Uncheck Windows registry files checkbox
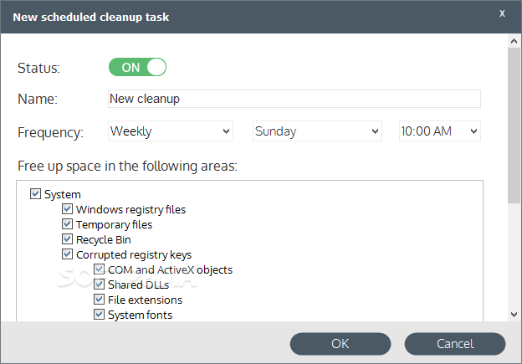This screenshot has height=364, width=522. tap(67, 209)
